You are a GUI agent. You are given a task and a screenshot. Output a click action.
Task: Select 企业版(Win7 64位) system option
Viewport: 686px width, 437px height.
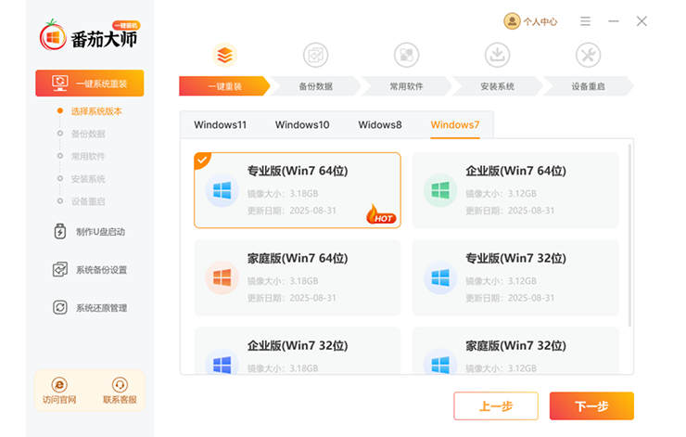pyautogui.click(x=515, y=190)
